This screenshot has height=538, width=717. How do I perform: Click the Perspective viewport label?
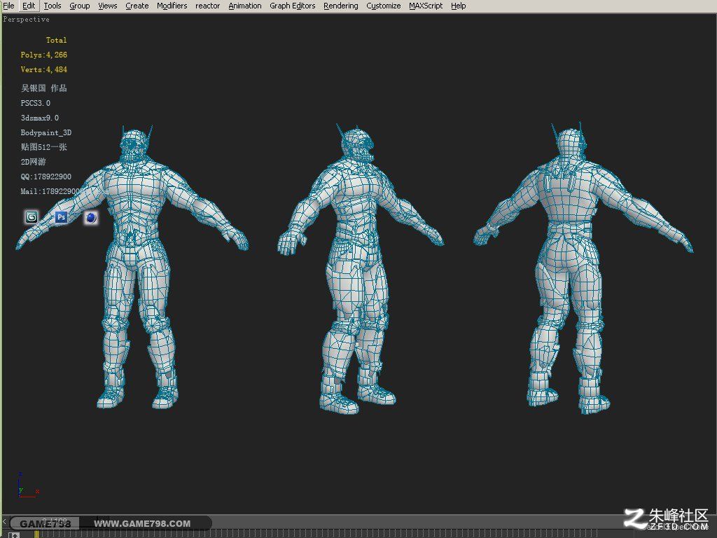pos(26,19)
